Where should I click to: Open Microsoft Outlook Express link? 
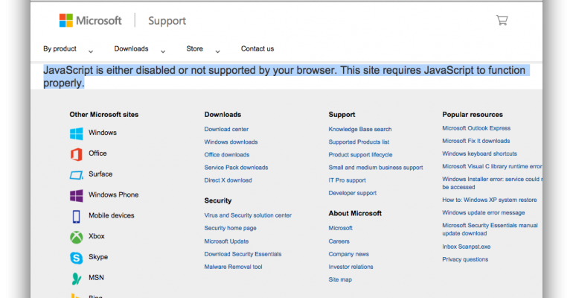click(x=476, y=128)
